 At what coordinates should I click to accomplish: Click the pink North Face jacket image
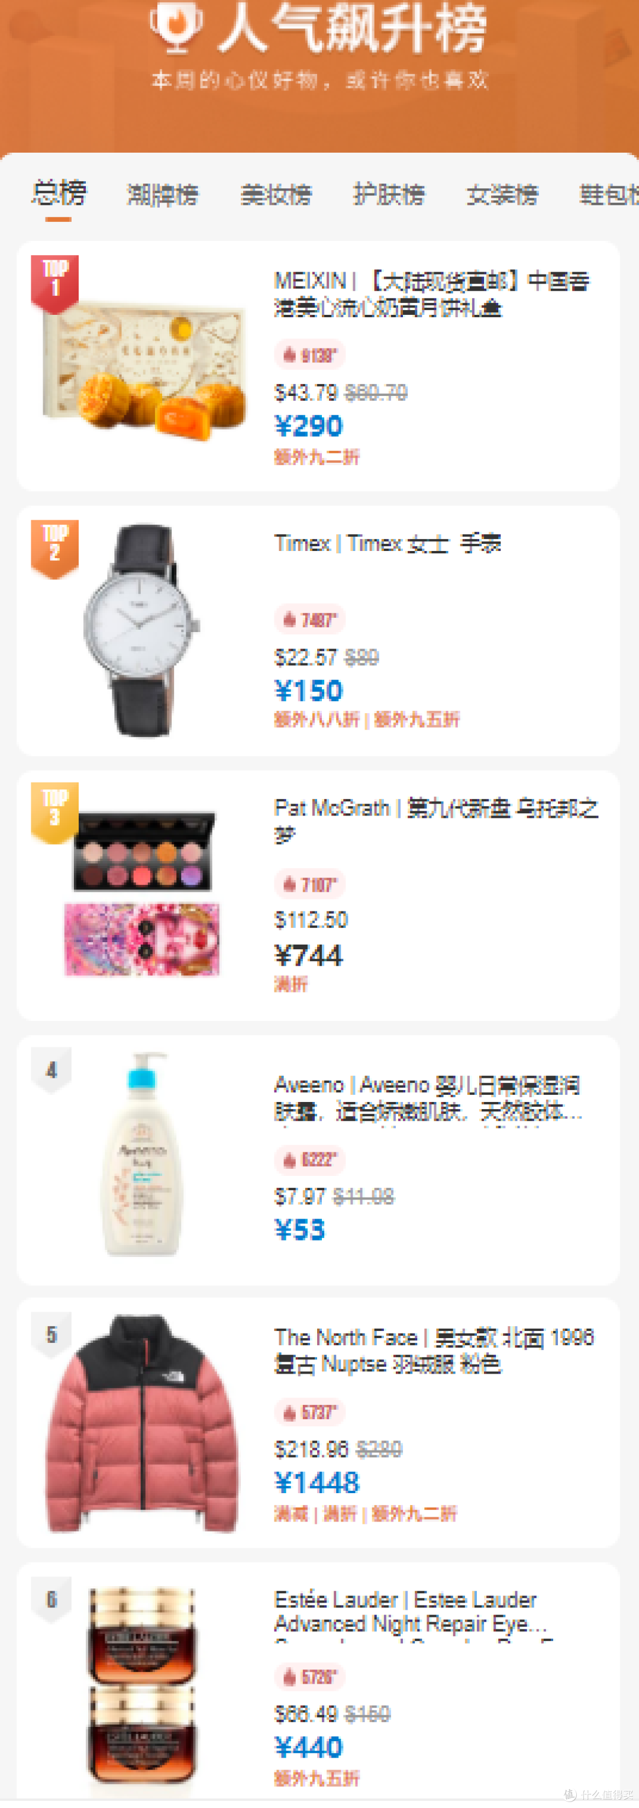(x=143, y=1423)
